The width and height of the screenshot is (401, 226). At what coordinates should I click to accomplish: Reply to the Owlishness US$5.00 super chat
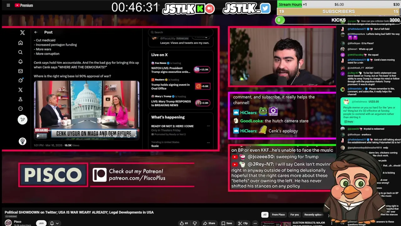(348, 122)
